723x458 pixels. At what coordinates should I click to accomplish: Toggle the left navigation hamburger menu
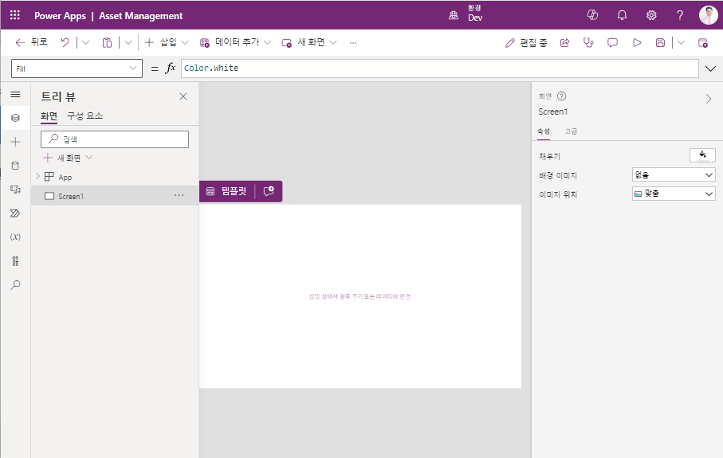[15, 95]
